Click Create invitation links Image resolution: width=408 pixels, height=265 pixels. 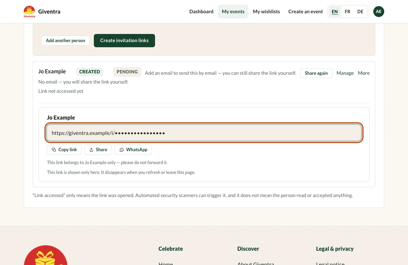pyautogui.click(x=124, y=40)
